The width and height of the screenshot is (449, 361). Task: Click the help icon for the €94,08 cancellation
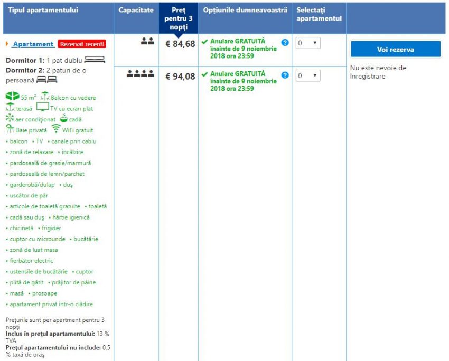(285, 75)
